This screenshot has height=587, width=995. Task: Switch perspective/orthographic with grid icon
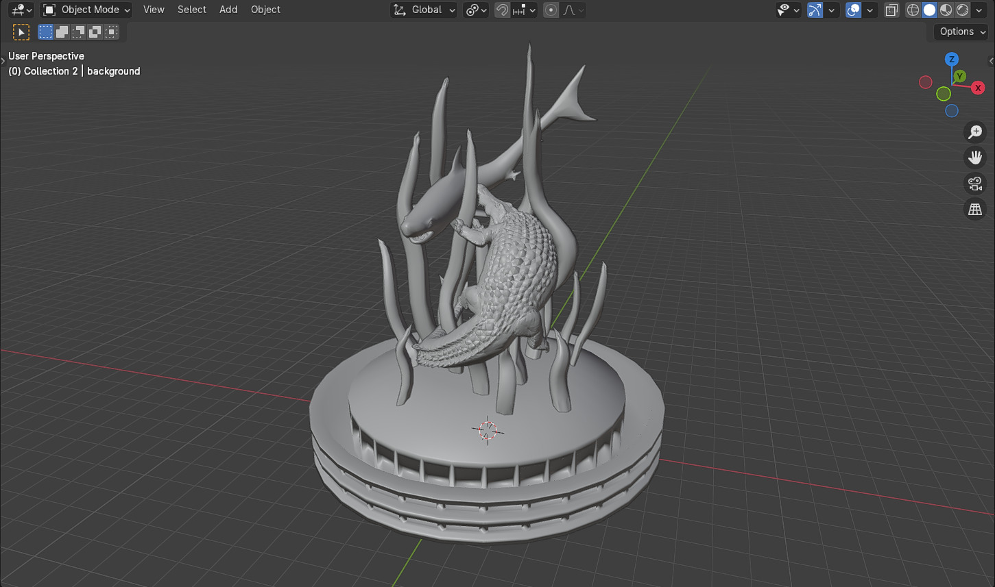pos(974,210)
